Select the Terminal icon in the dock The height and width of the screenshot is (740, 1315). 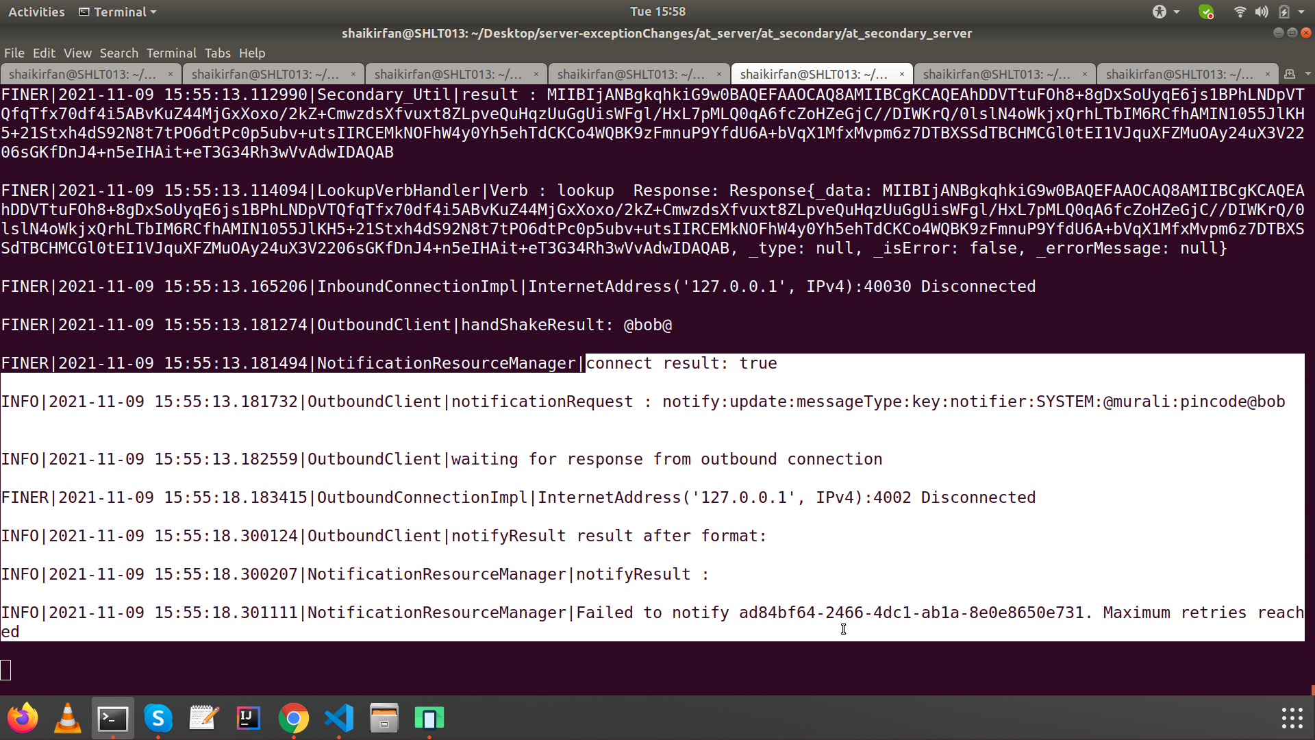[x=113, y=718]
